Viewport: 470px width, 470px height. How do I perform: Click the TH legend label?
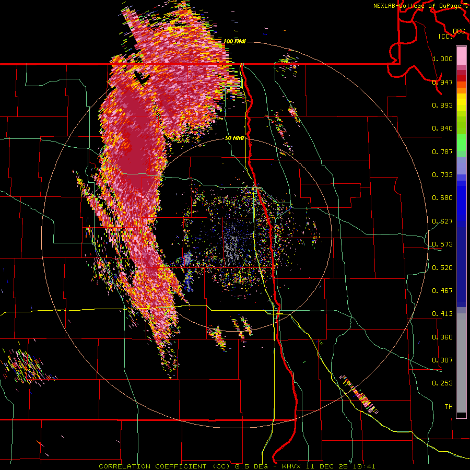click(449, 407)
